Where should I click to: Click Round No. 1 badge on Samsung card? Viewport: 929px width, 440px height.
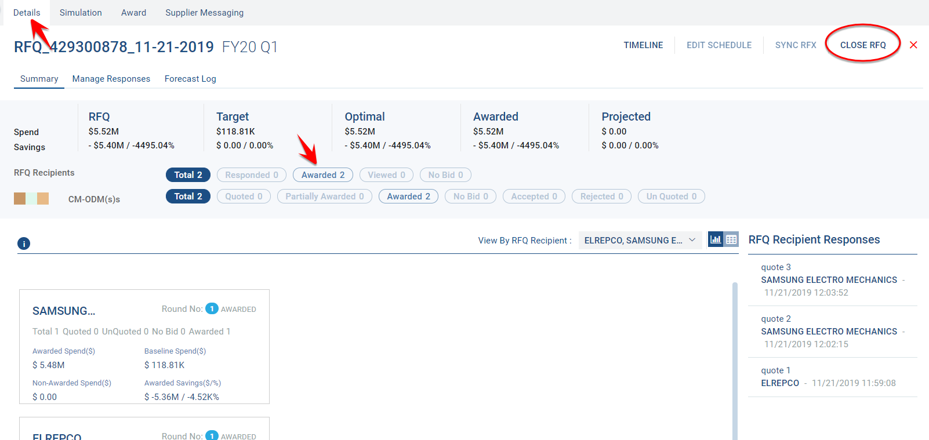coord(212,309)
